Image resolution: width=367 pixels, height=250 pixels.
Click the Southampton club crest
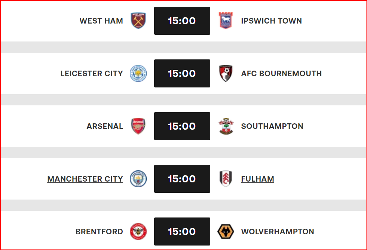point(226,126)
